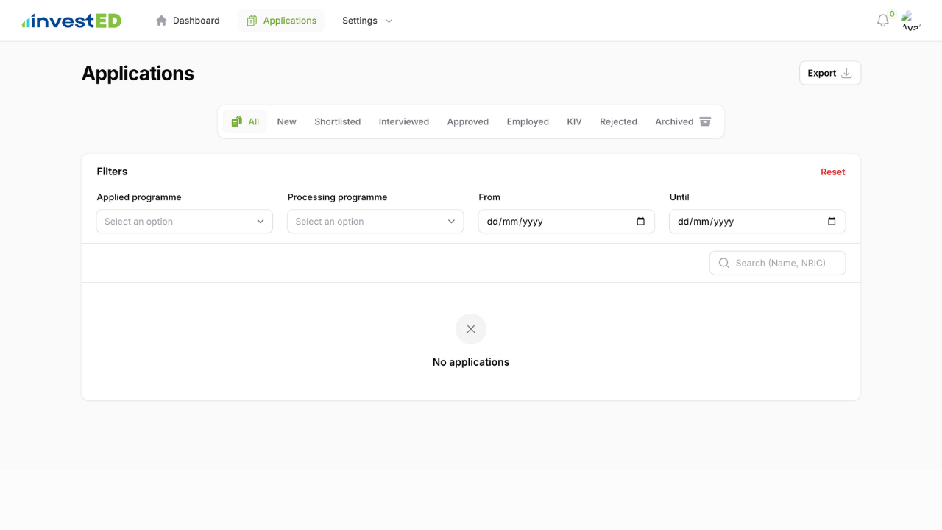Viewport: 942px width, 530px height.
Task: Switch to the New applications tab
Action: click(286, 121)
